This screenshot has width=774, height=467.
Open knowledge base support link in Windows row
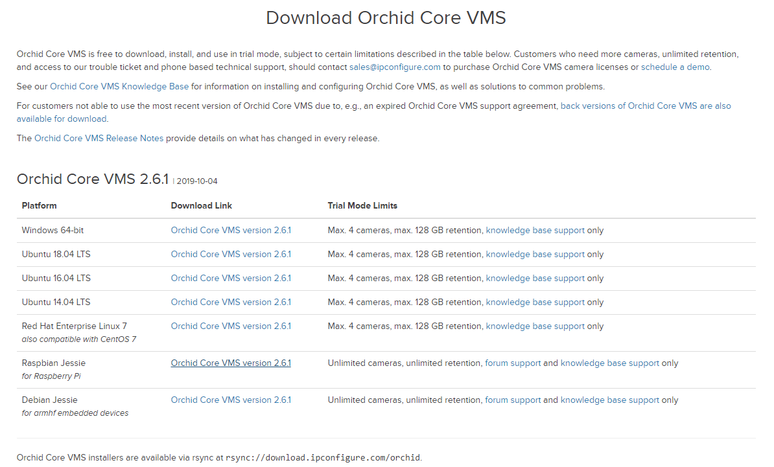point(535,230)
